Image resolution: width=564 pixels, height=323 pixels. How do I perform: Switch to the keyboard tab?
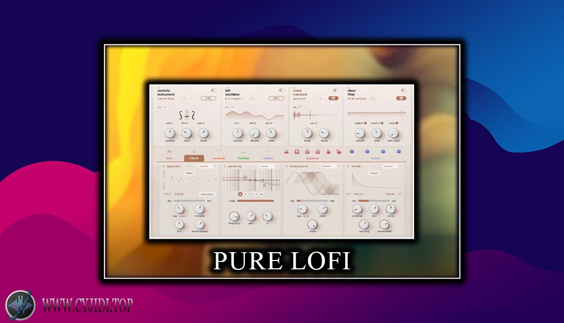pos(312,158)
